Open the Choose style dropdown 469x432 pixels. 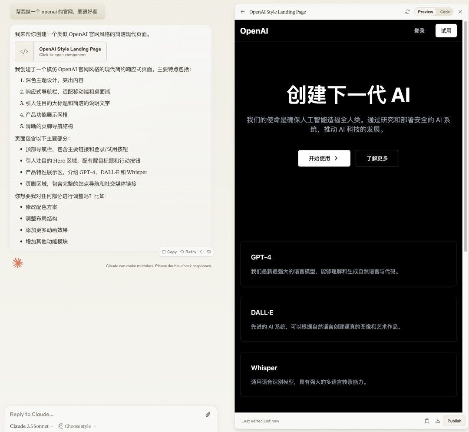click(76, 426)
